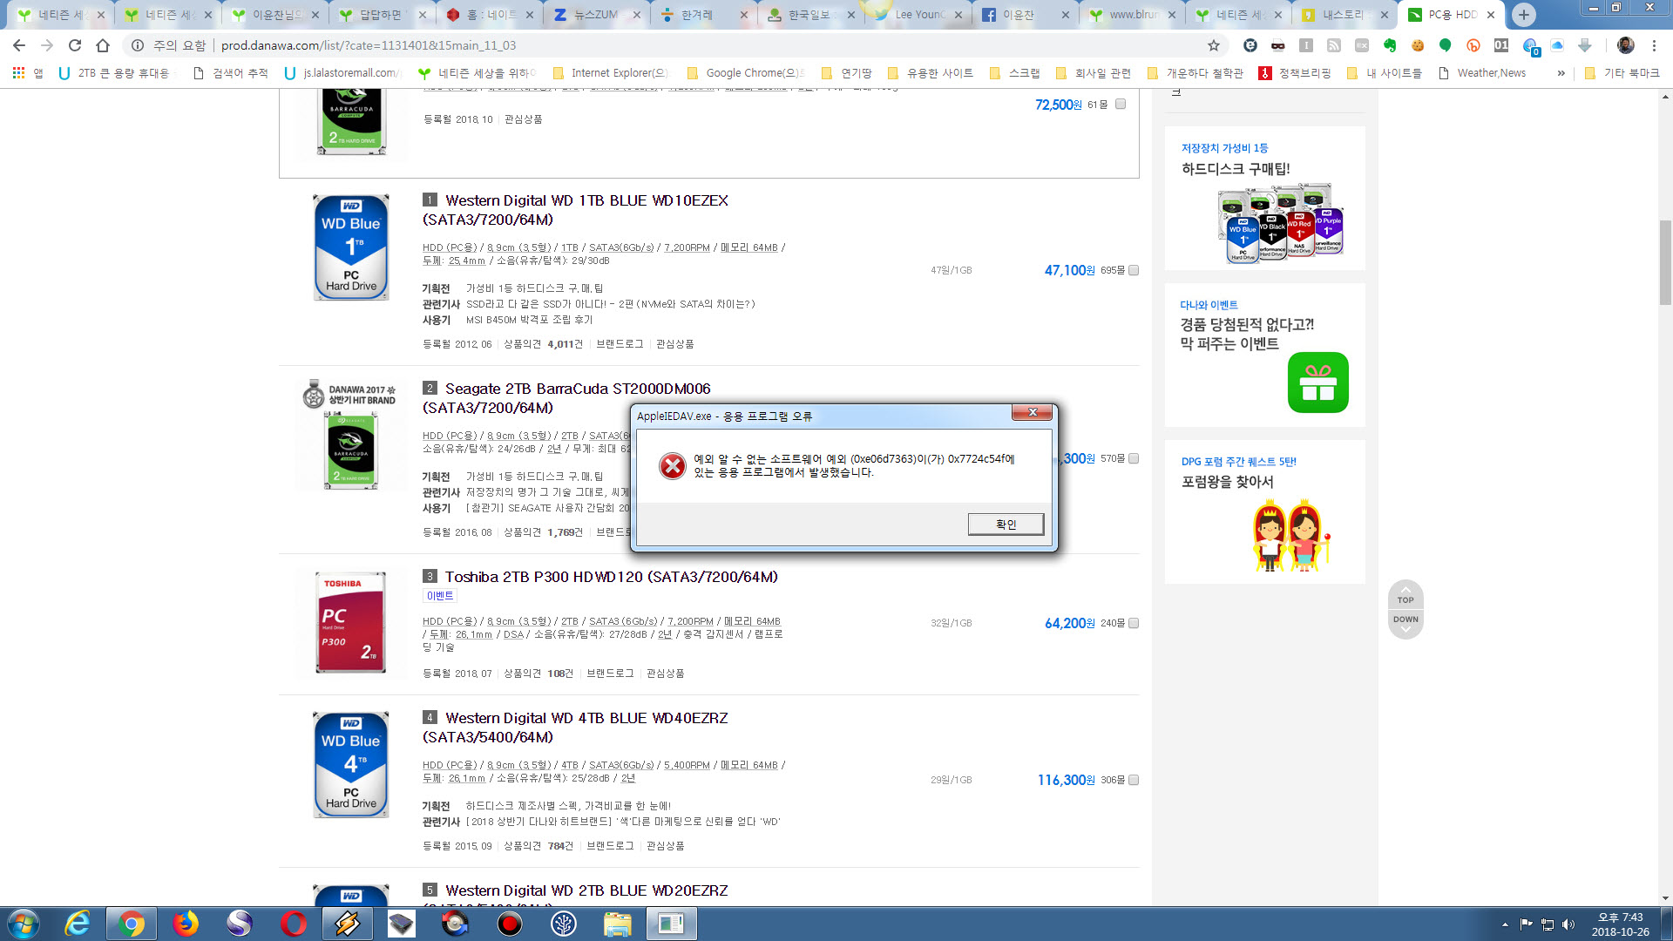The height and width of the screenshot is (941, 1673).
Task: Open Winamp from the taskbar
Action: pos(348,924)
